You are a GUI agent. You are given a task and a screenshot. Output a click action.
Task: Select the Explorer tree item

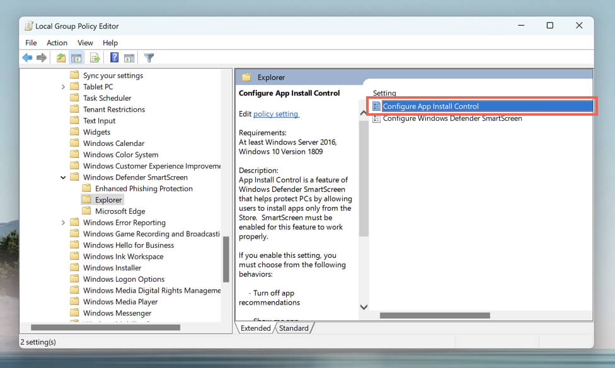pyautogui.click(x=108, y=199)
